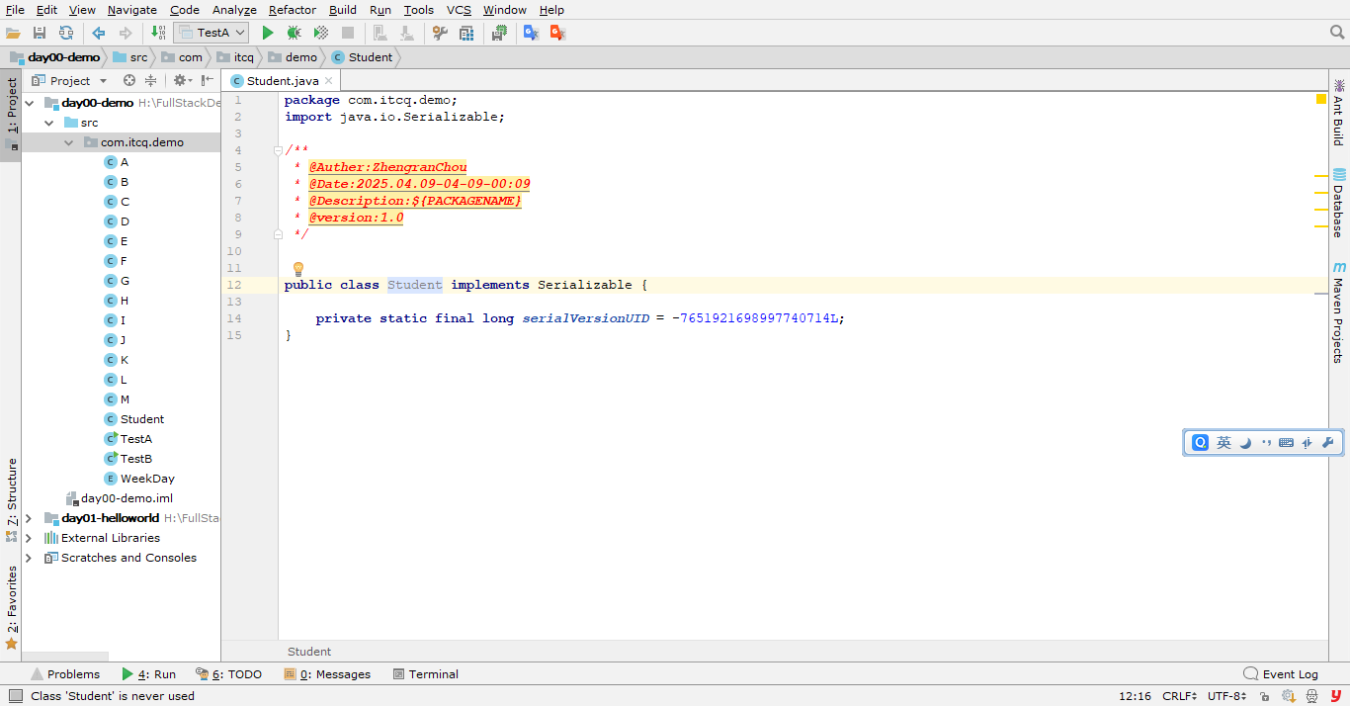Screen dimensions: 1350x706
Task: Select the Student.java editor tab
Action: click(x=282, y=80)
